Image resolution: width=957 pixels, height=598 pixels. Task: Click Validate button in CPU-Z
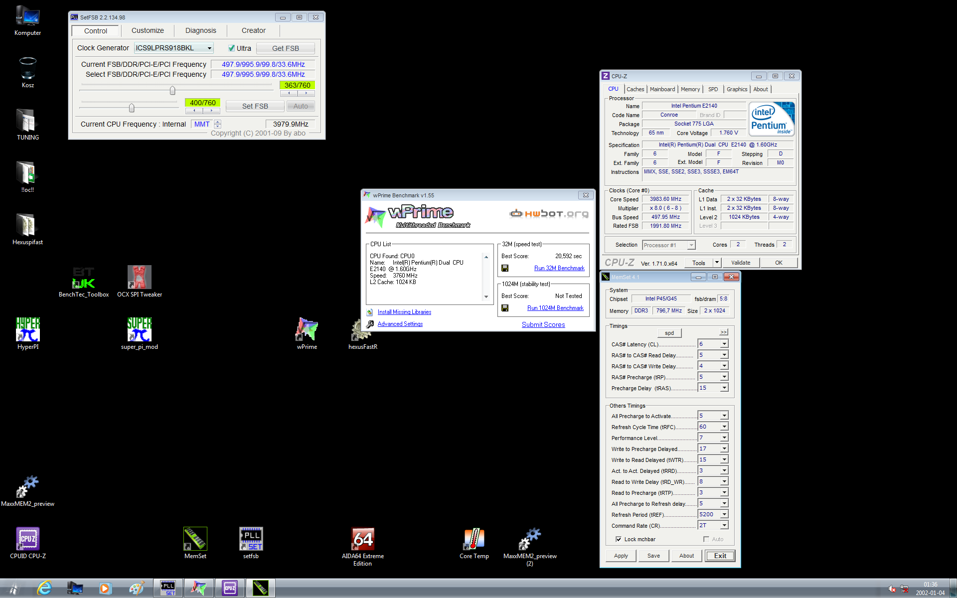coord(741,263)
